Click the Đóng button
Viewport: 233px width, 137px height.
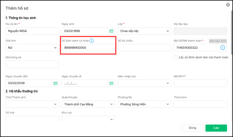(x=192, y=128)
